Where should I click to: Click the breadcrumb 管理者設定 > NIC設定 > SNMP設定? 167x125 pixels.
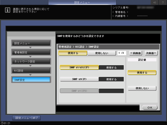point(79,47)
